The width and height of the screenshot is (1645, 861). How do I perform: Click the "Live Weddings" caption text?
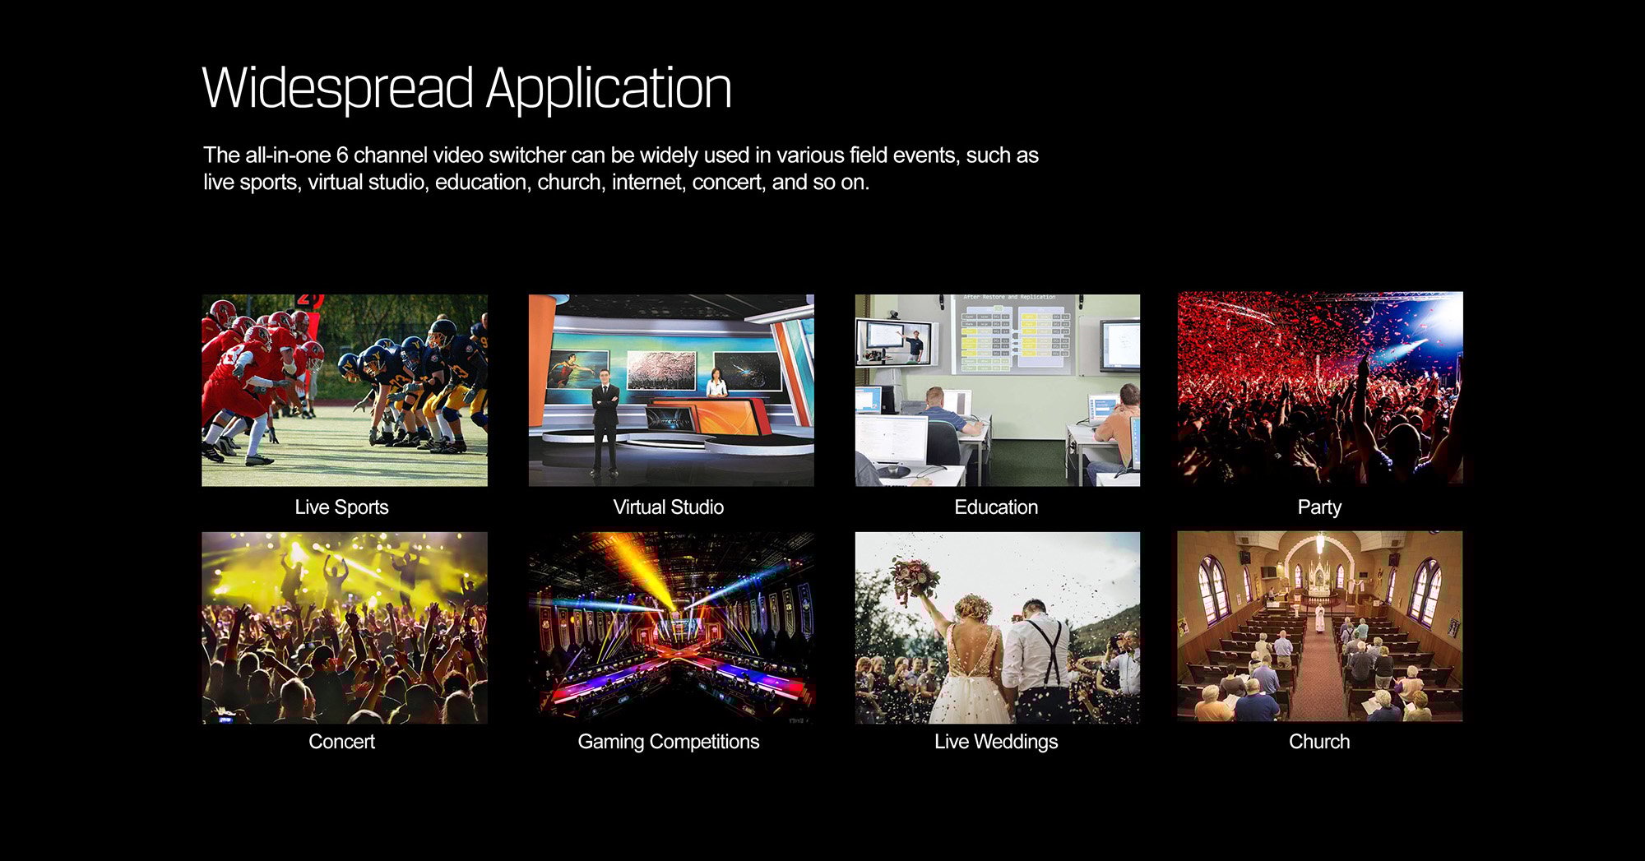pyautogui.click(x=995, y=742)
